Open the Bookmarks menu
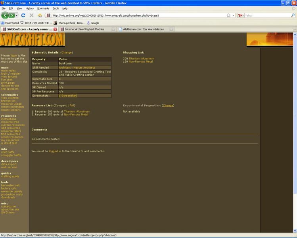 43,8
